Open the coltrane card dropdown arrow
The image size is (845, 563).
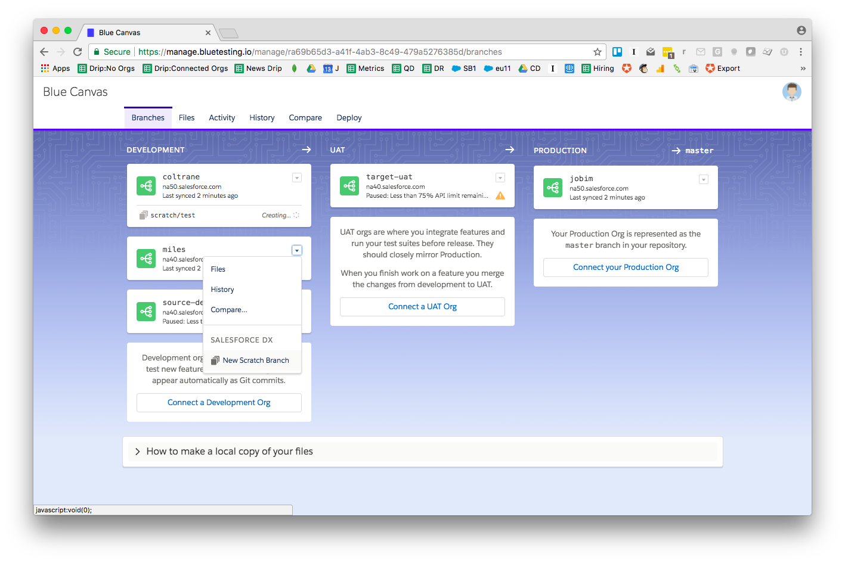pyautogui.click(x=297, y=178)
